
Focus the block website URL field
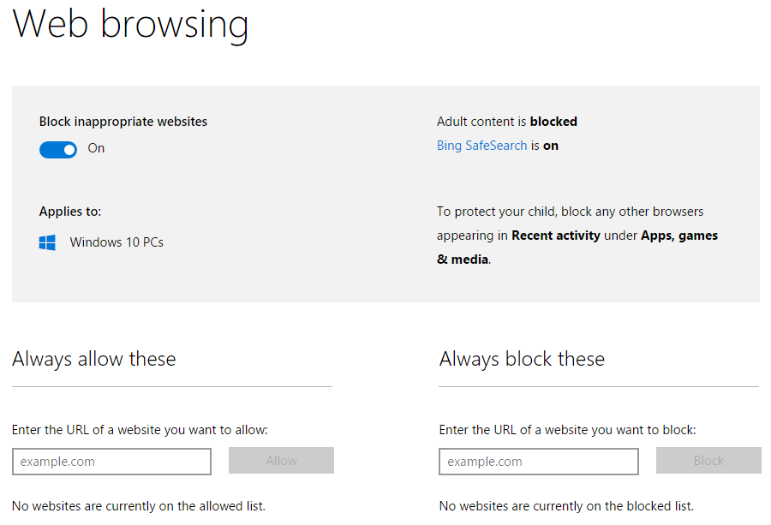coord(539,461)
